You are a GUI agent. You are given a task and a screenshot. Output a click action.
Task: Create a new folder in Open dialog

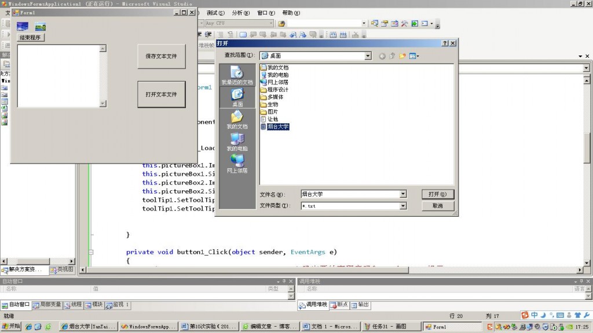(x=402, y=56)
